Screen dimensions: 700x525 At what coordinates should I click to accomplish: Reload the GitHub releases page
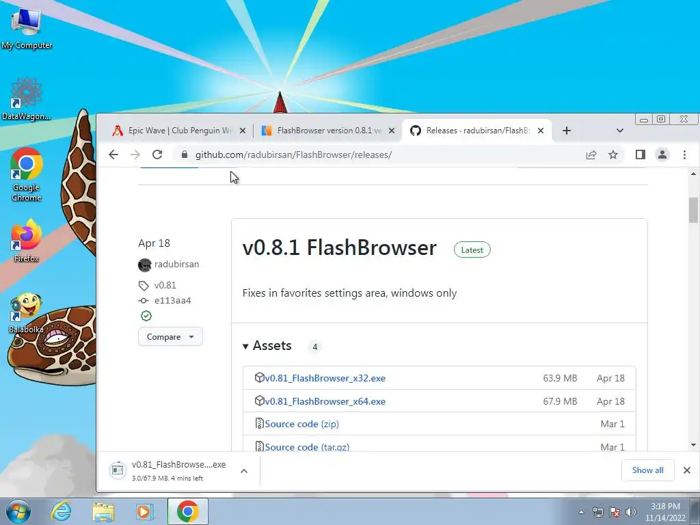[x=157, y=154]
